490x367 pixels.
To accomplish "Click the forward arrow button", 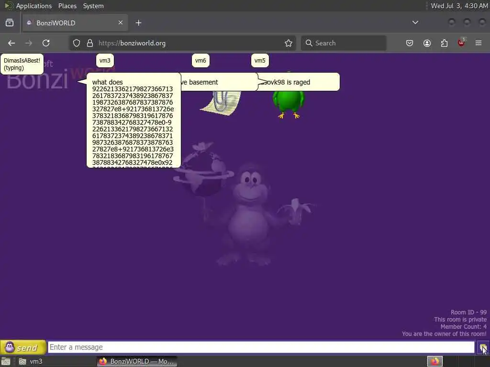I will point(28,43).
